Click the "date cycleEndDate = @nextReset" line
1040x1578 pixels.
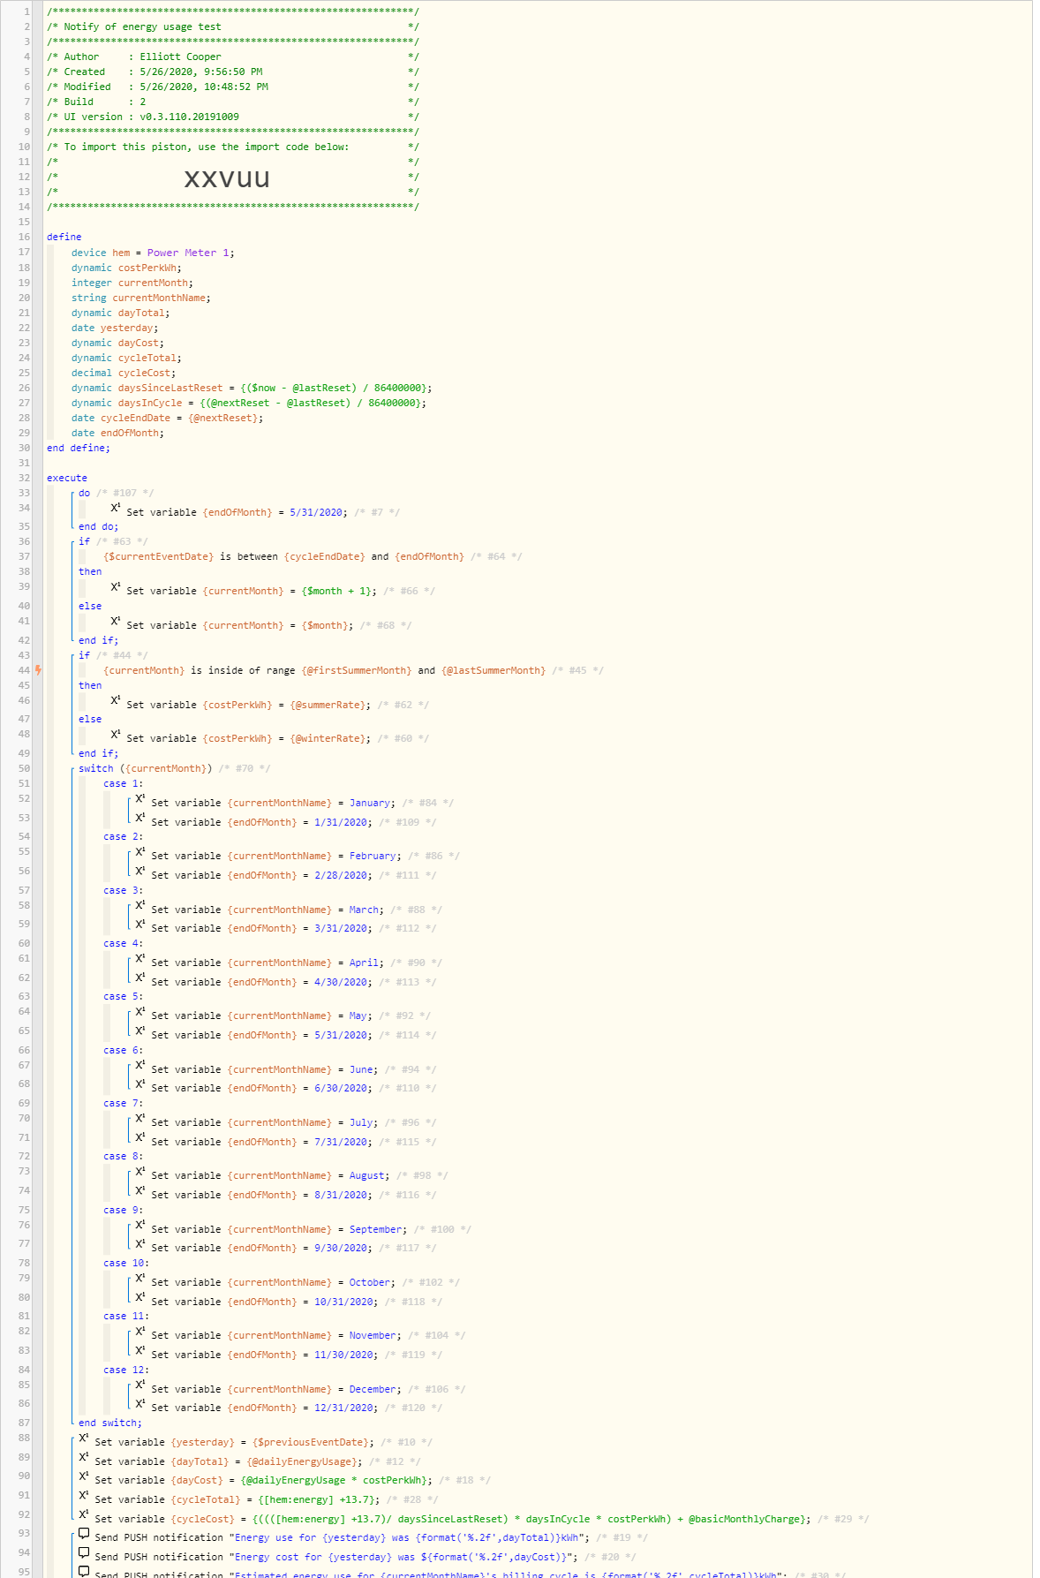(x=167, y=418)
